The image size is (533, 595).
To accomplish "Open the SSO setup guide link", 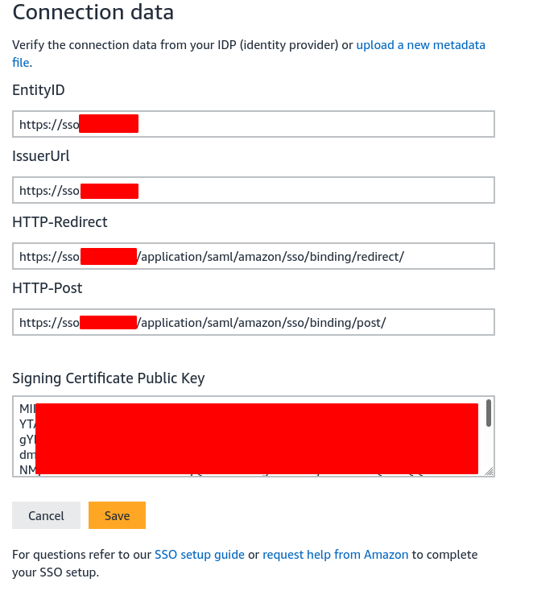I will 200,555.
